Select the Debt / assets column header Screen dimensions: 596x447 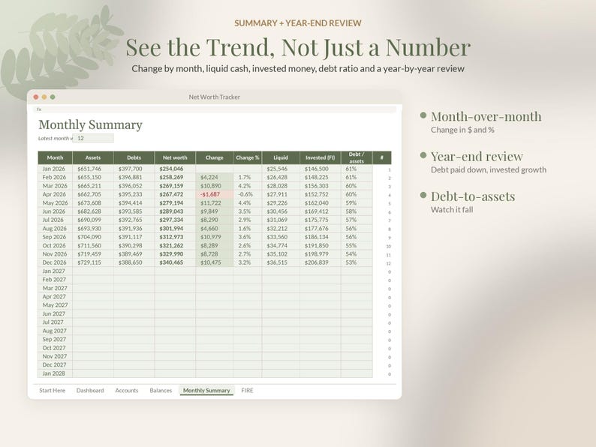tap(357, 157)
